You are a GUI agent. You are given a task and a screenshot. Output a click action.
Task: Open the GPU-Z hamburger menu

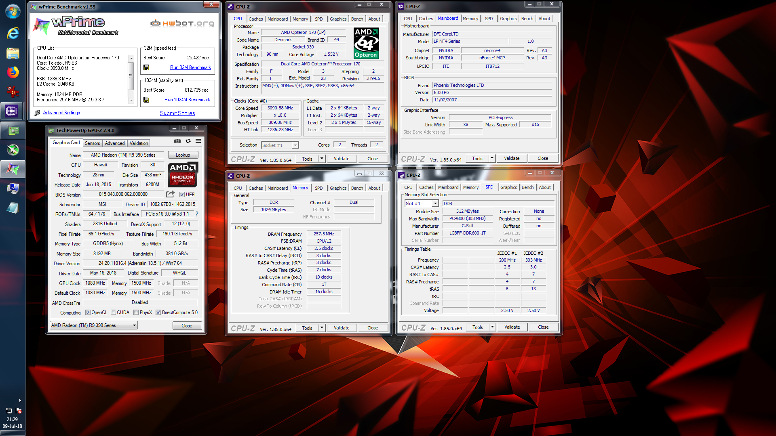(x=198, y=141)
